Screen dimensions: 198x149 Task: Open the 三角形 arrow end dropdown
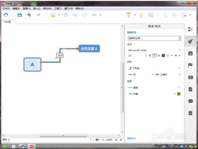pos(168,74)
